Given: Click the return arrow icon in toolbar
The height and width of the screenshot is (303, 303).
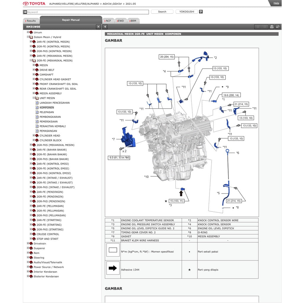Looking at the screenshot, I should click(x=278, y=27).
